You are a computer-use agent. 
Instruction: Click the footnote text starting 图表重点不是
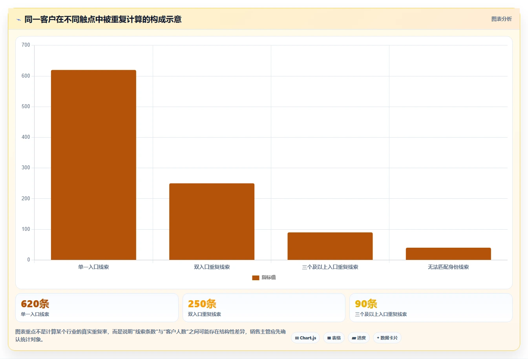pyautogui.click(x=150, y=335)
